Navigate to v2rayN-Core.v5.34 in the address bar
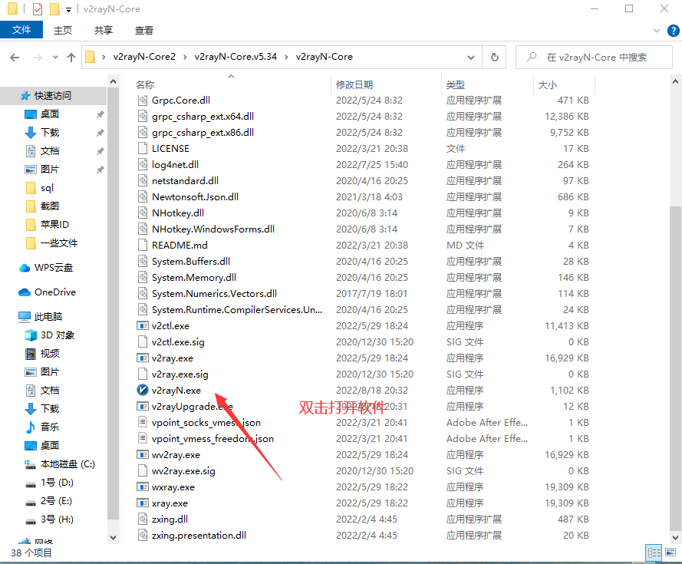The width and height of the screenshot is (682, 564). (x=236, y=57)
